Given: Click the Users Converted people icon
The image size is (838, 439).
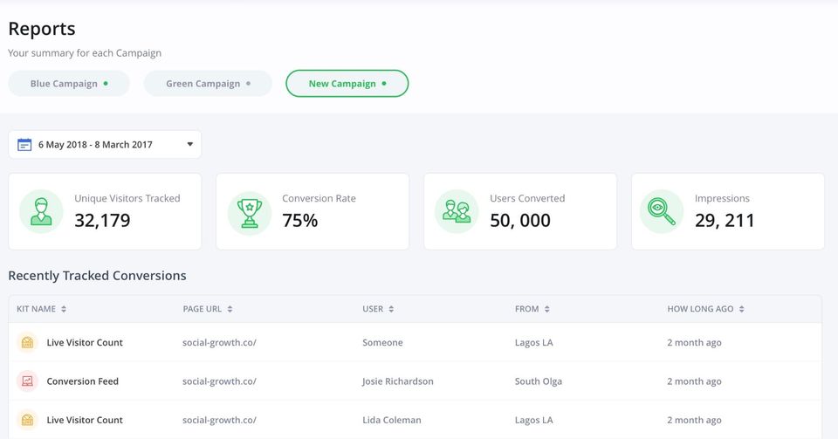Looking at the screenshot, I should pos(457,212).
